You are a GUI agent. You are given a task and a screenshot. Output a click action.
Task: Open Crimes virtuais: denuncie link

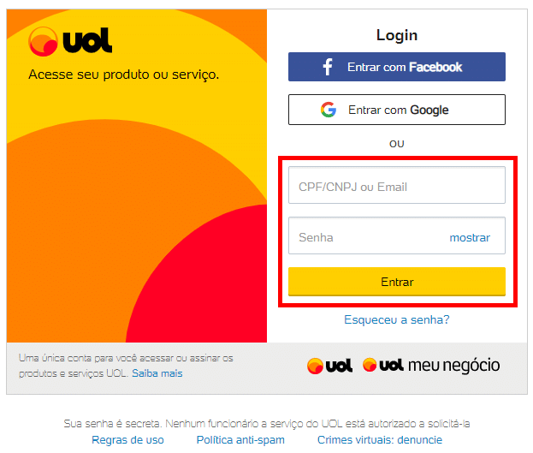point(380,439)
